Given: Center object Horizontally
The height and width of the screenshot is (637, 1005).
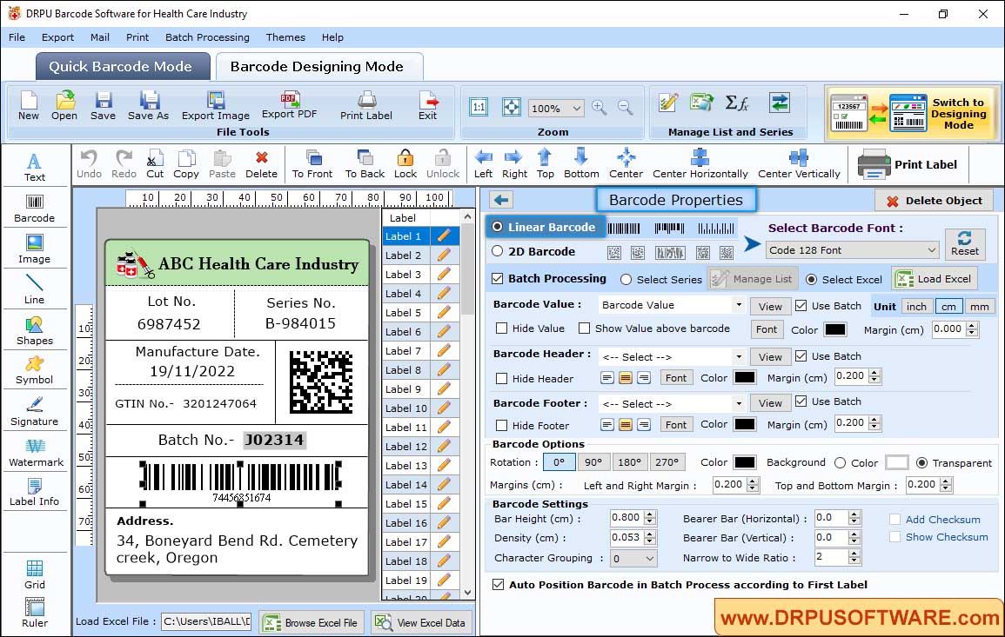Looking at the screenshot, I should point(700,164).
